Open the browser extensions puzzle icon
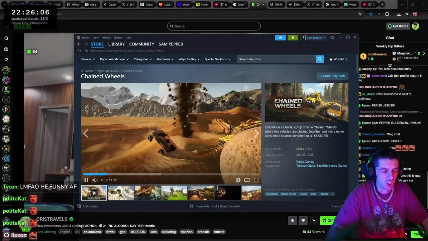Image resolution: width=428 pixels, height=241 pixels. 387,14
